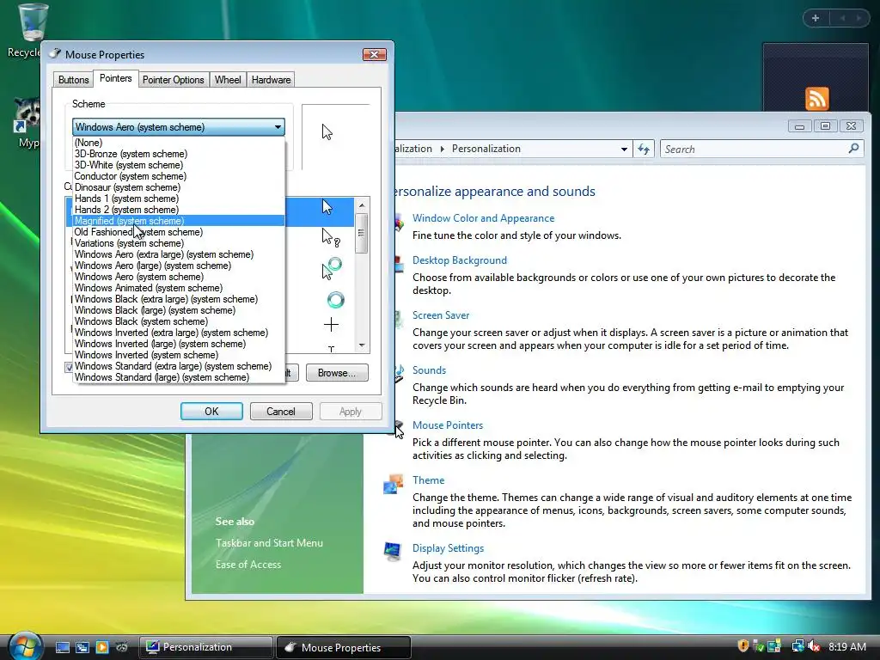
Task: Select Variations (system scheme)
Action: pyautogui.click(x=179, y=243)
